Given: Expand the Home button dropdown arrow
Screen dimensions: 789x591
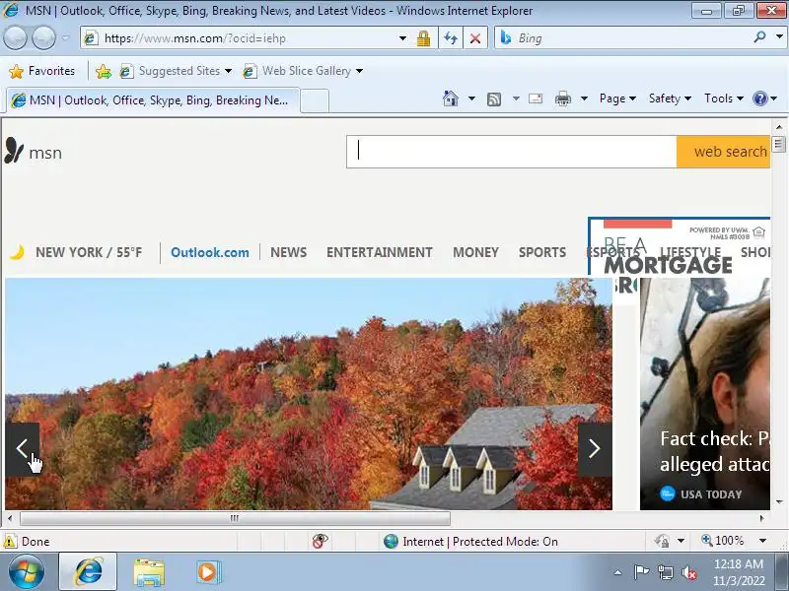Looking at the screenshot, I should pos(471,98).
